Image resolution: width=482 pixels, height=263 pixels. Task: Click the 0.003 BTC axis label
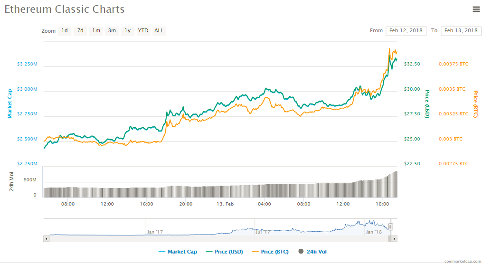point(451,139)
